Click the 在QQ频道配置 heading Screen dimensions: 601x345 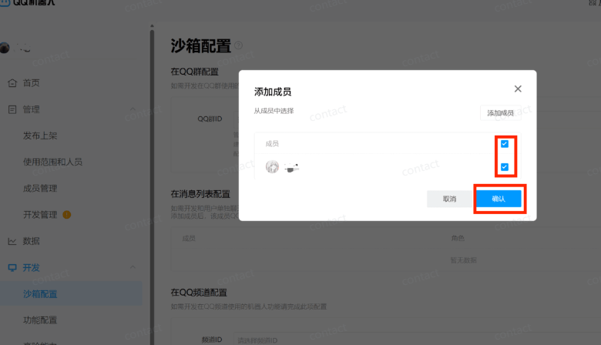[x=199, y=293]
